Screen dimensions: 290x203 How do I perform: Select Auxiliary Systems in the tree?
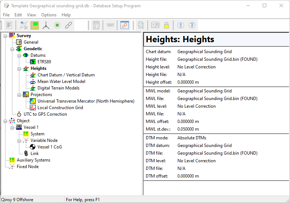click(34, 160)
